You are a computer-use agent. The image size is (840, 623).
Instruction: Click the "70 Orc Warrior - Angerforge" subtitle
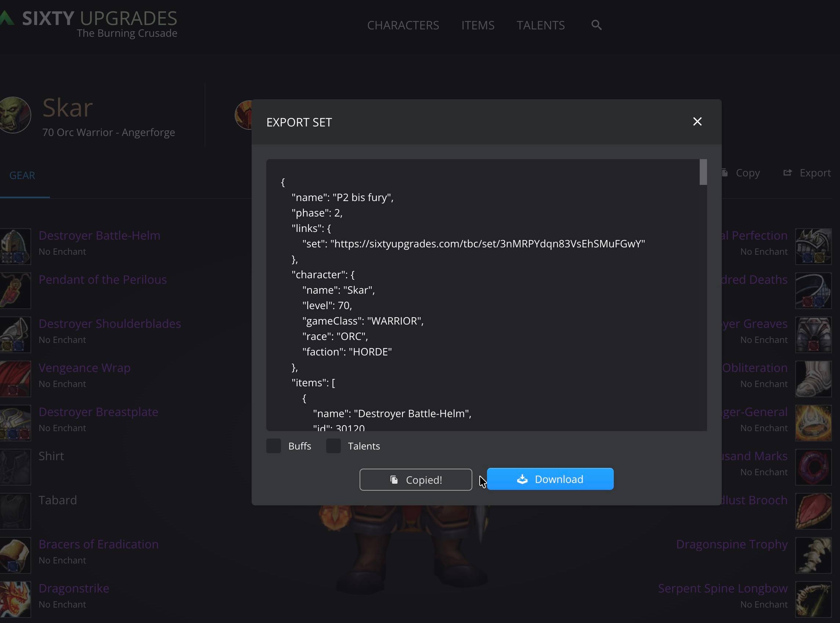(108, 132)
